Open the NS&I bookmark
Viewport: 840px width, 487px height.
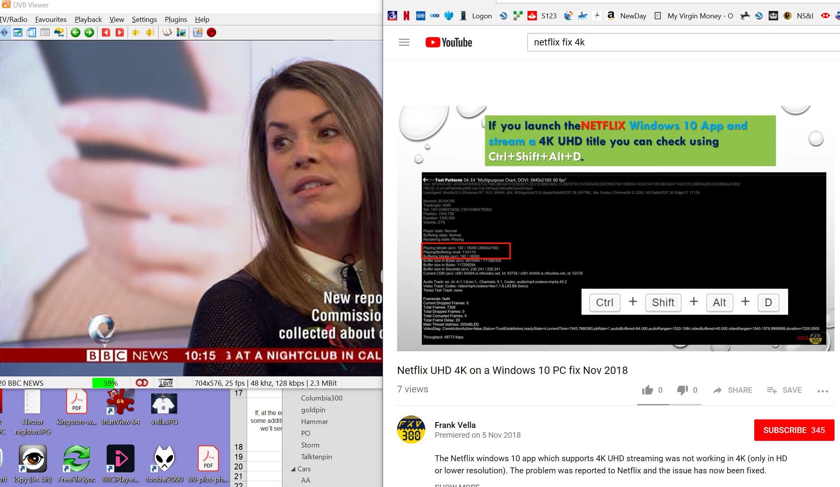click(x=798, y=16)
